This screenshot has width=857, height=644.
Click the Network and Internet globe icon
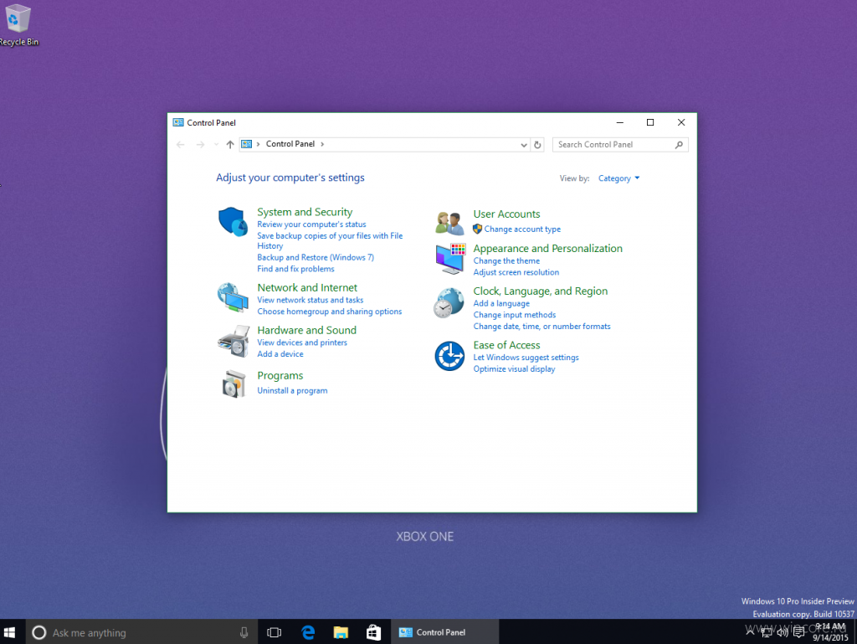coord(233,297)
